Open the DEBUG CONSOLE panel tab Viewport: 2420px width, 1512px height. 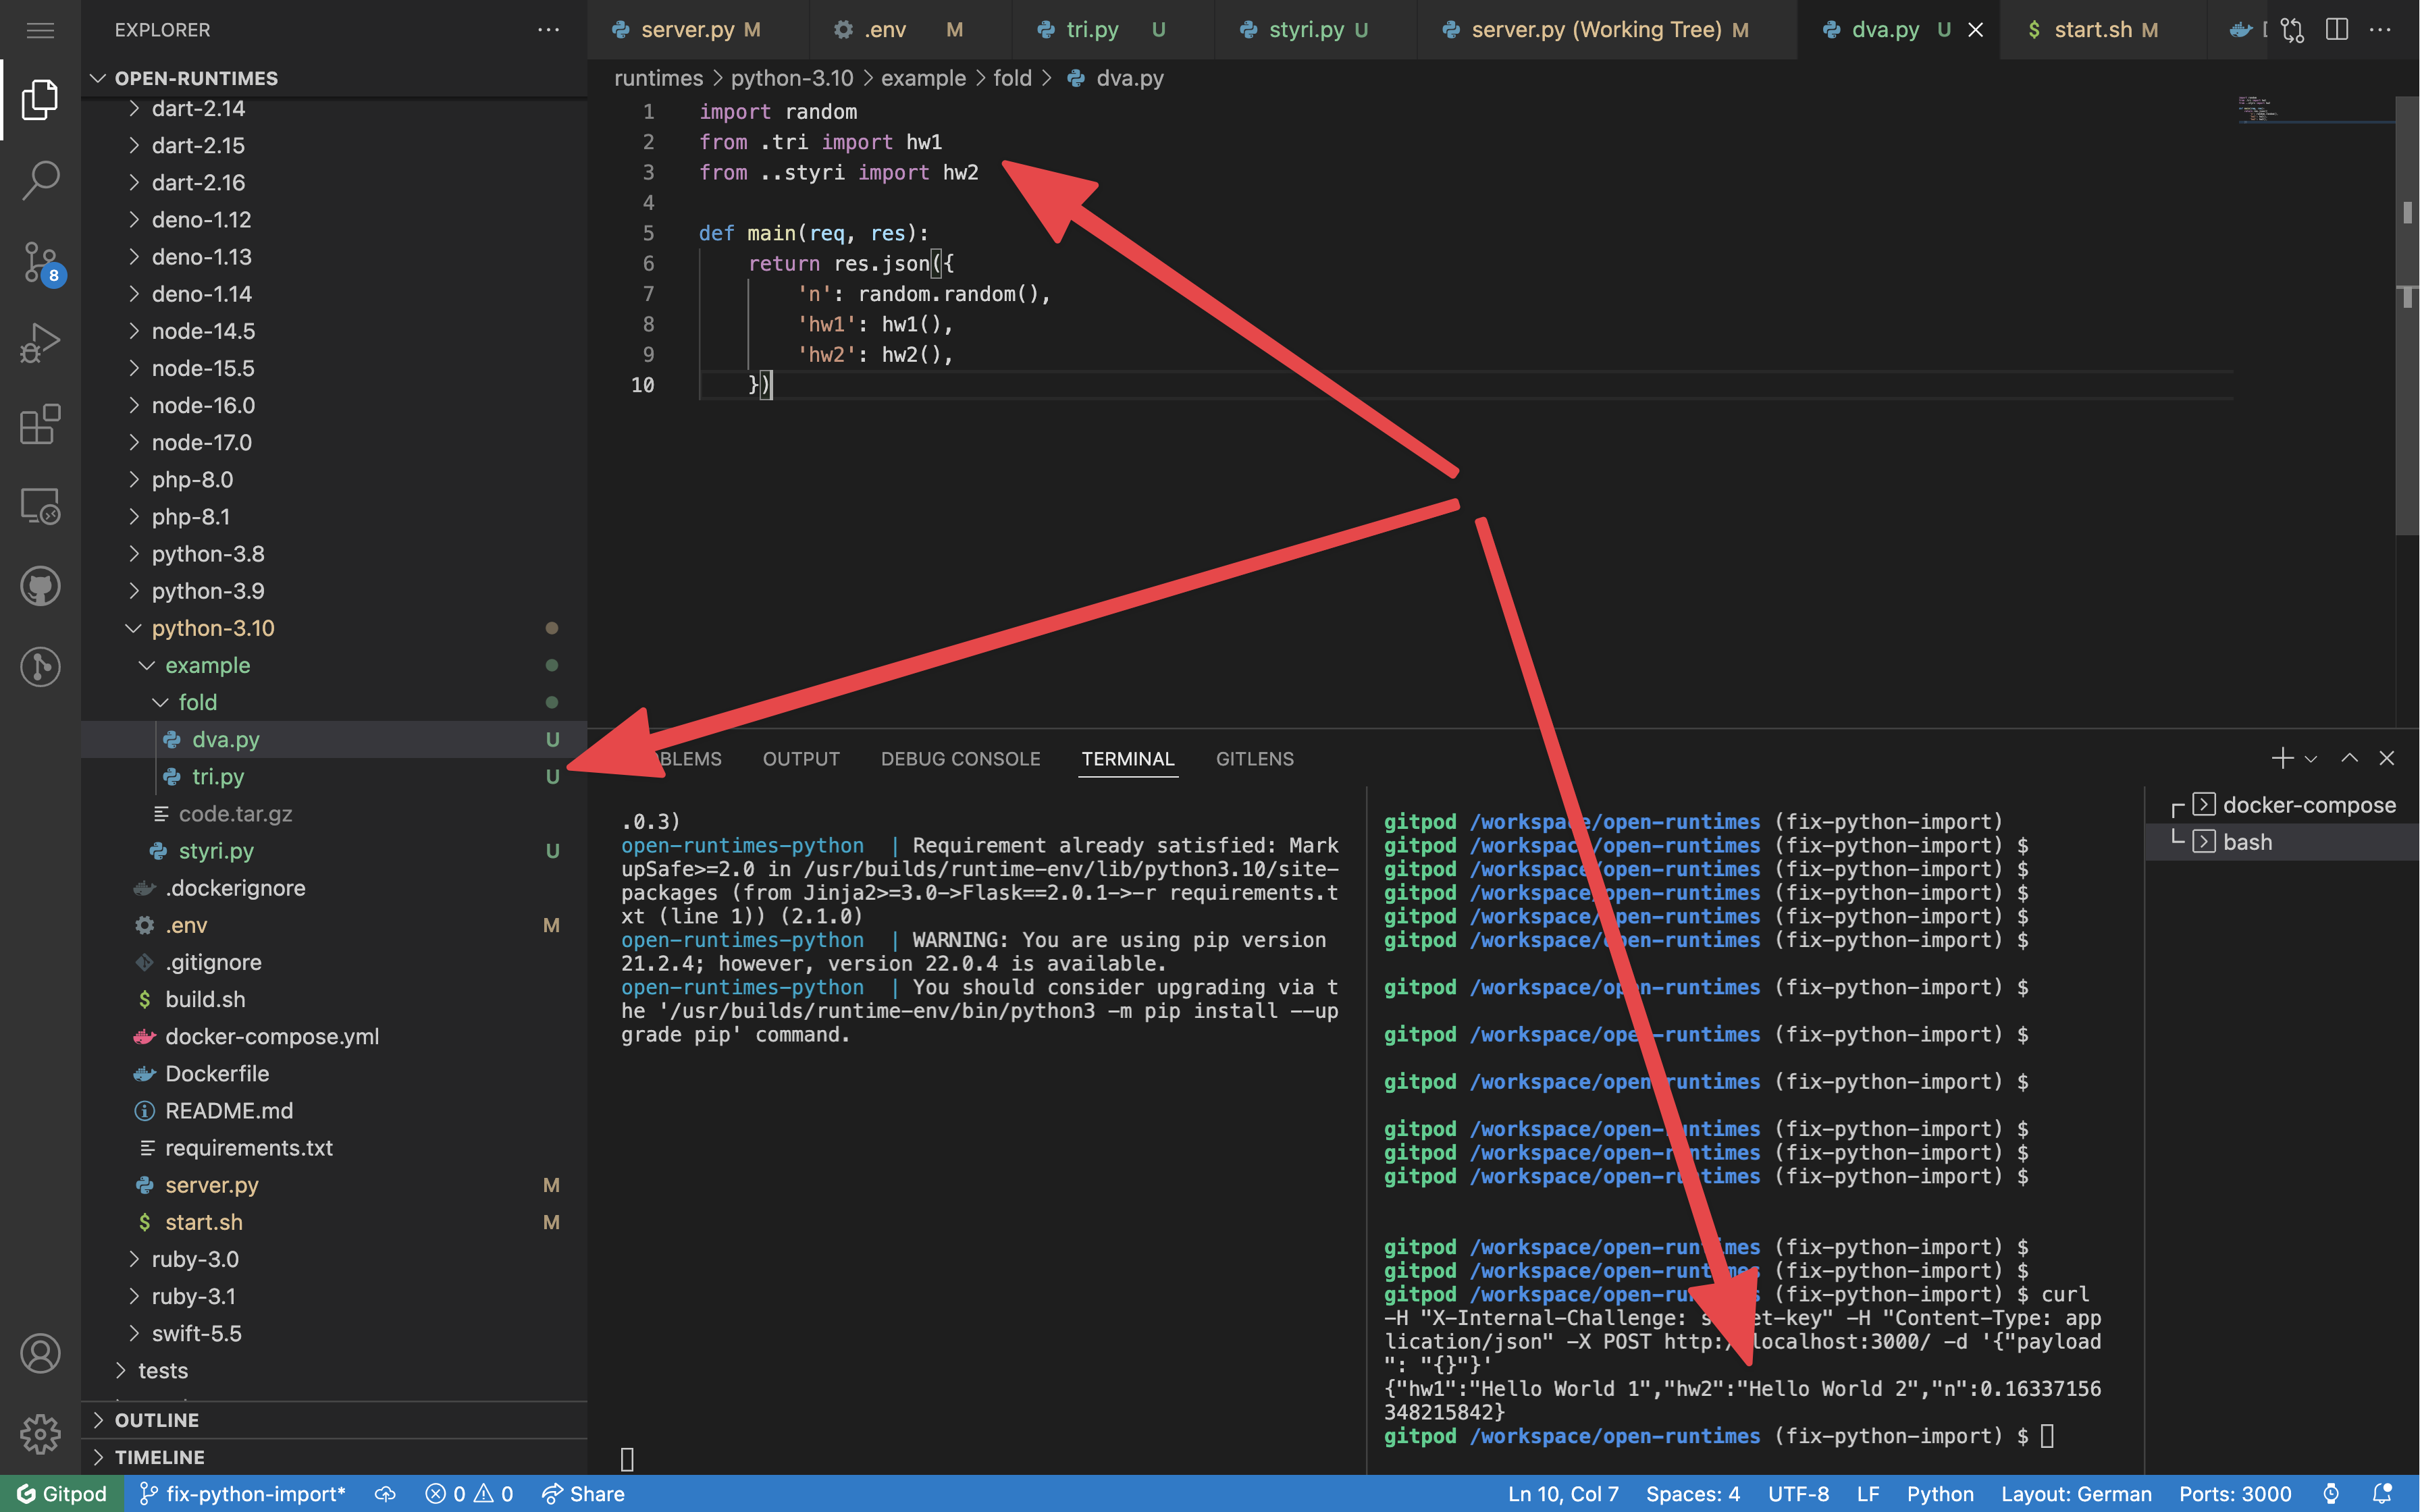coord(960,759)
